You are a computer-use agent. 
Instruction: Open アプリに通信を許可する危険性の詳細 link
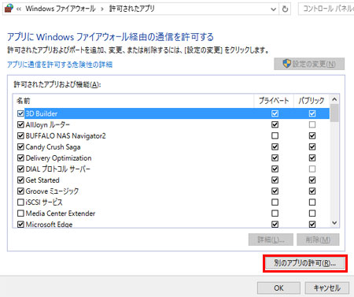click(60, 65)
